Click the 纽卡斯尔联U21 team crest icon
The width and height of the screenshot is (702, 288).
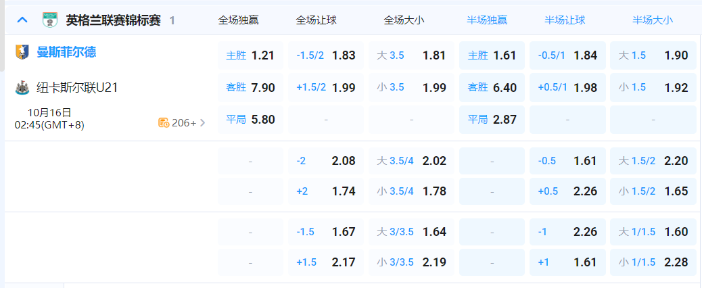tap(22, 87)
